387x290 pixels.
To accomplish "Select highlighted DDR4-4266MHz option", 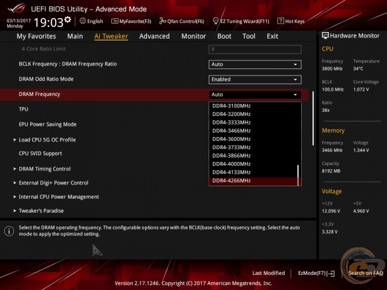I will coord(254,181).
